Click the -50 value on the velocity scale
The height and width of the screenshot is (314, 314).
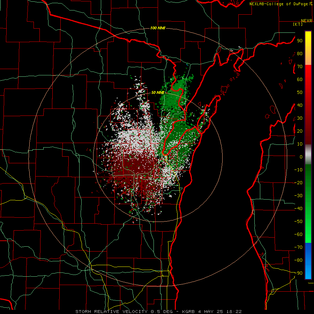tap(298, 222)
